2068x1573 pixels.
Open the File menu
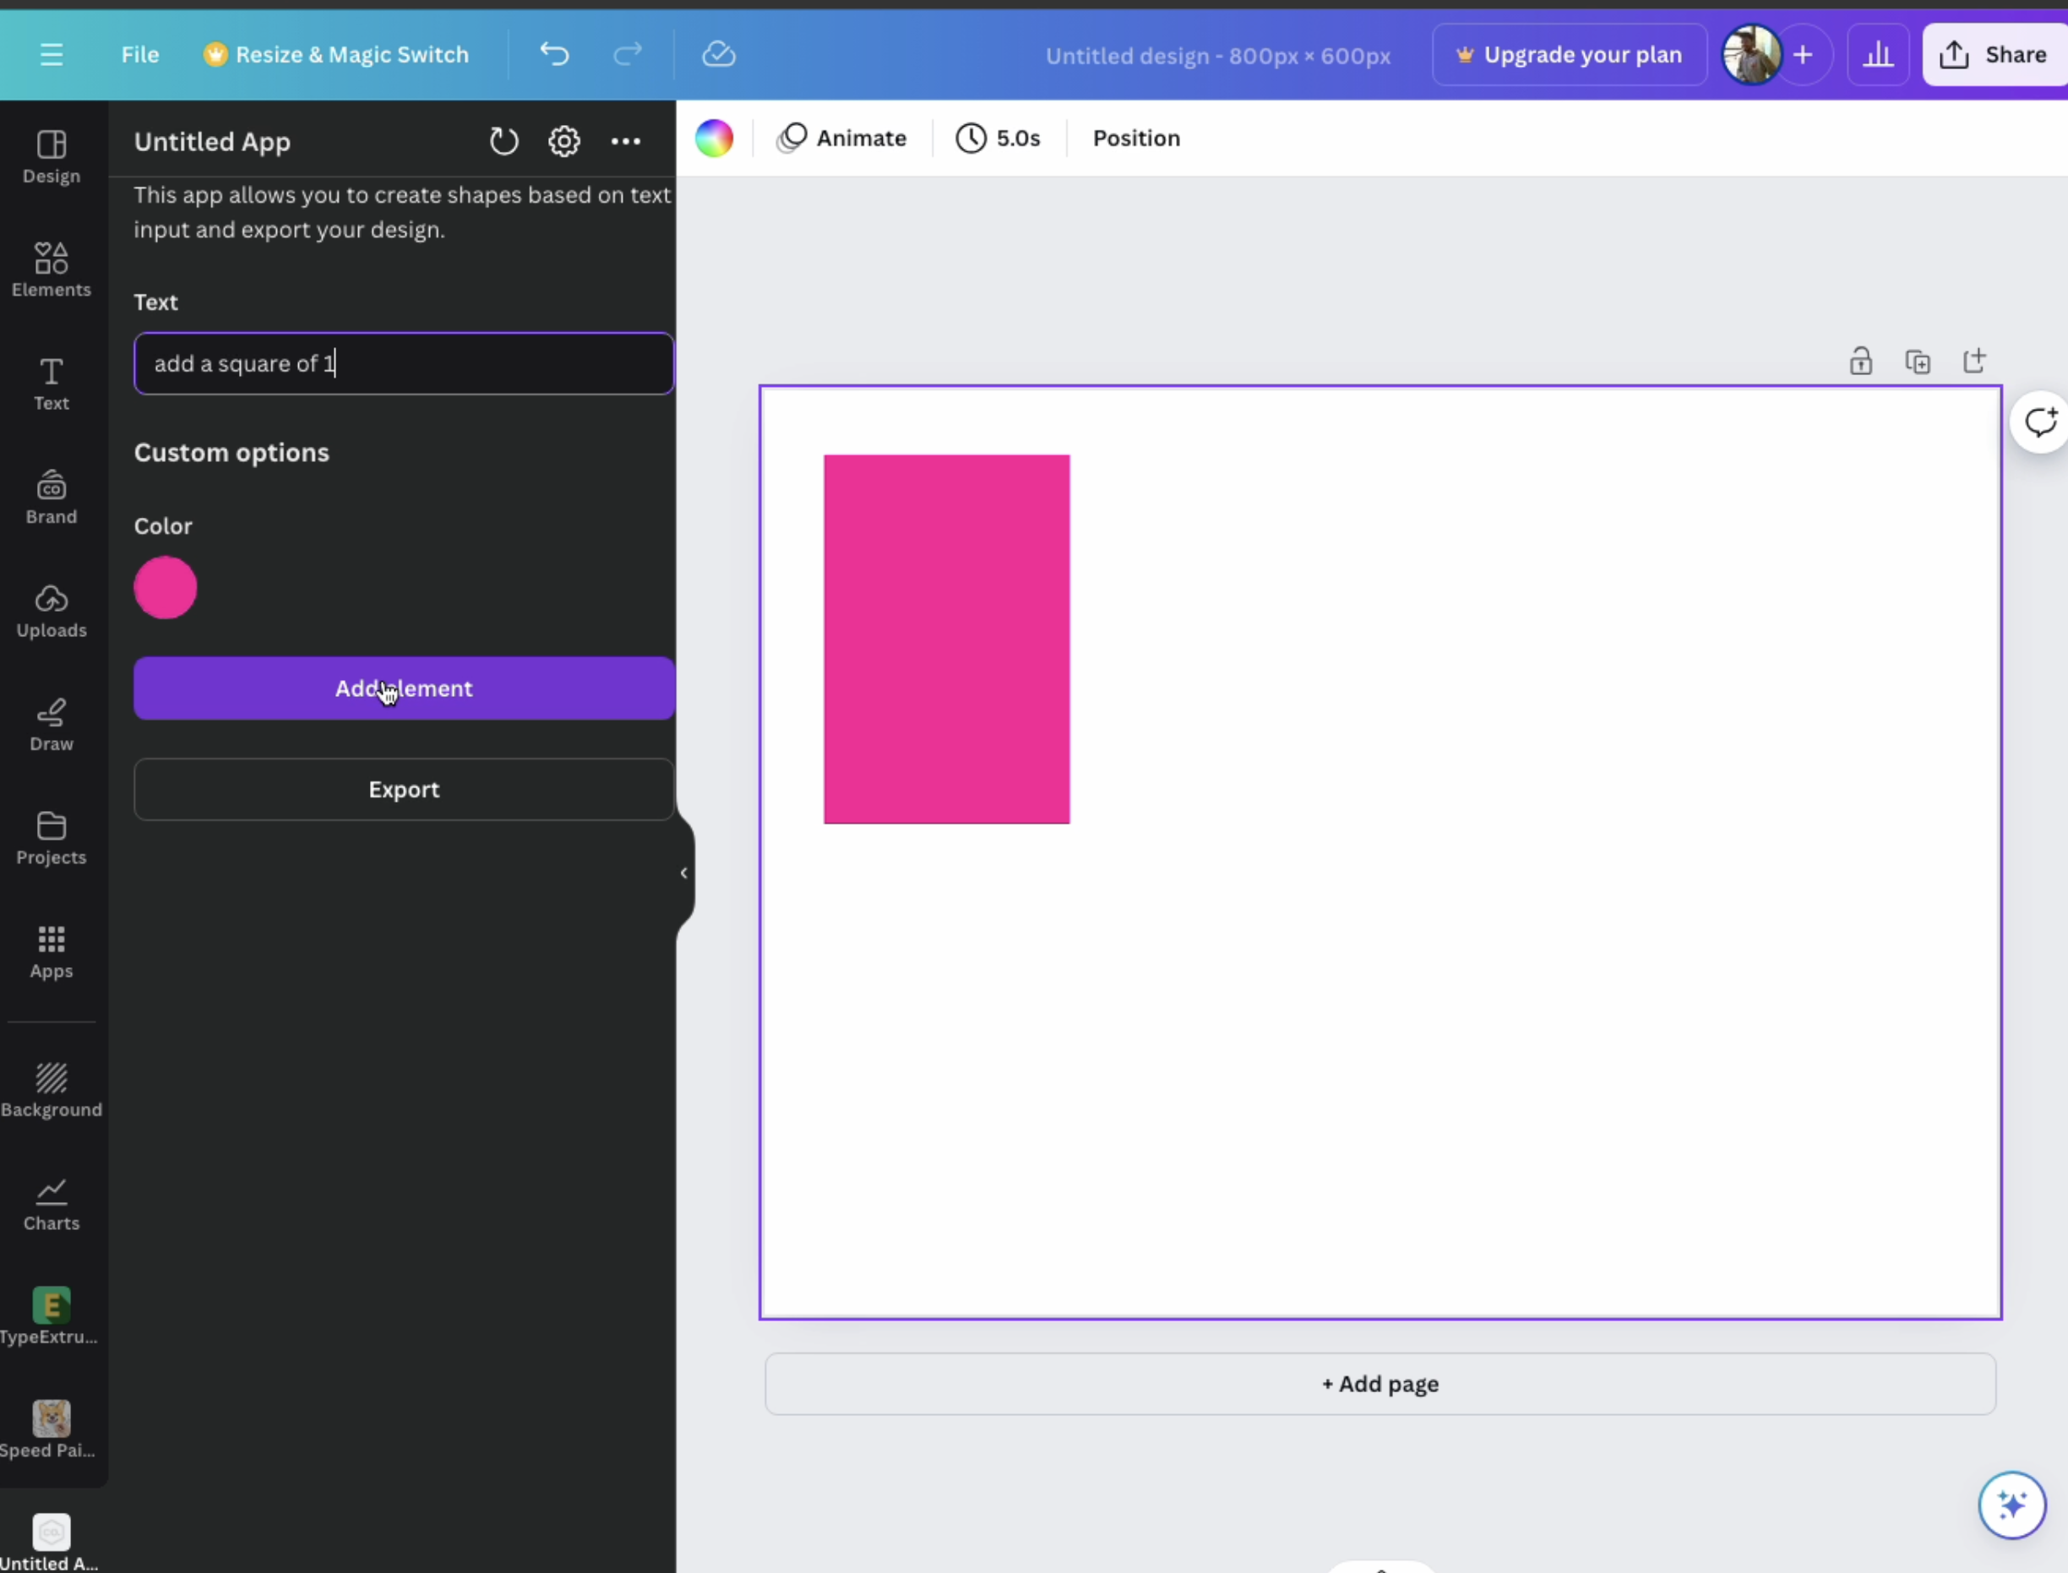tap(140, 54)
